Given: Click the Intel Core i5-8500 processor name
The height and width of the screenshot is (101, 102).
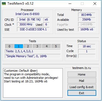Looking at the screenshot, I should [27, 14].
